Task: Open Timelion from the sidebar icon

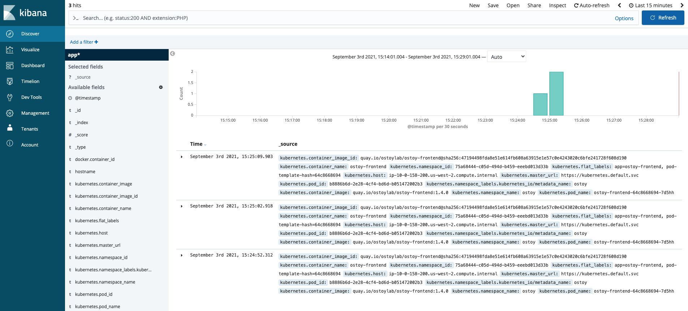Action: (10, 82)
